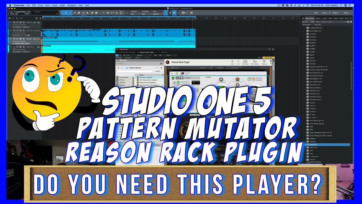Click the Reason browser search field

click(135, 71)
